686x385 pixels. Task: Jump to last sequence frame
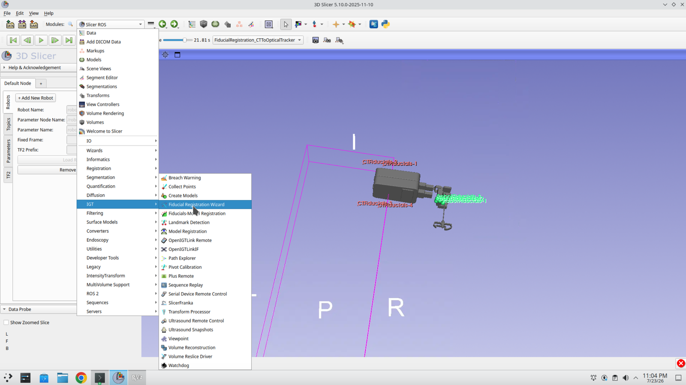[x=69, y=40]
